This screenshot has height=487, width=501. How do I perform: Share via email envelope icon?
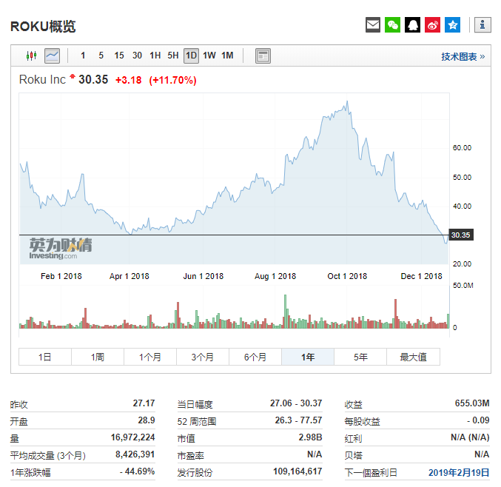[372, 25]
